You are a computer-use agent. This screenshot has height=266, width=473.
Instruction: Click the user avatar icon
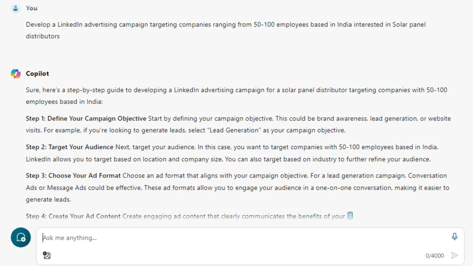pyautogui.click(x=16, y=8)
